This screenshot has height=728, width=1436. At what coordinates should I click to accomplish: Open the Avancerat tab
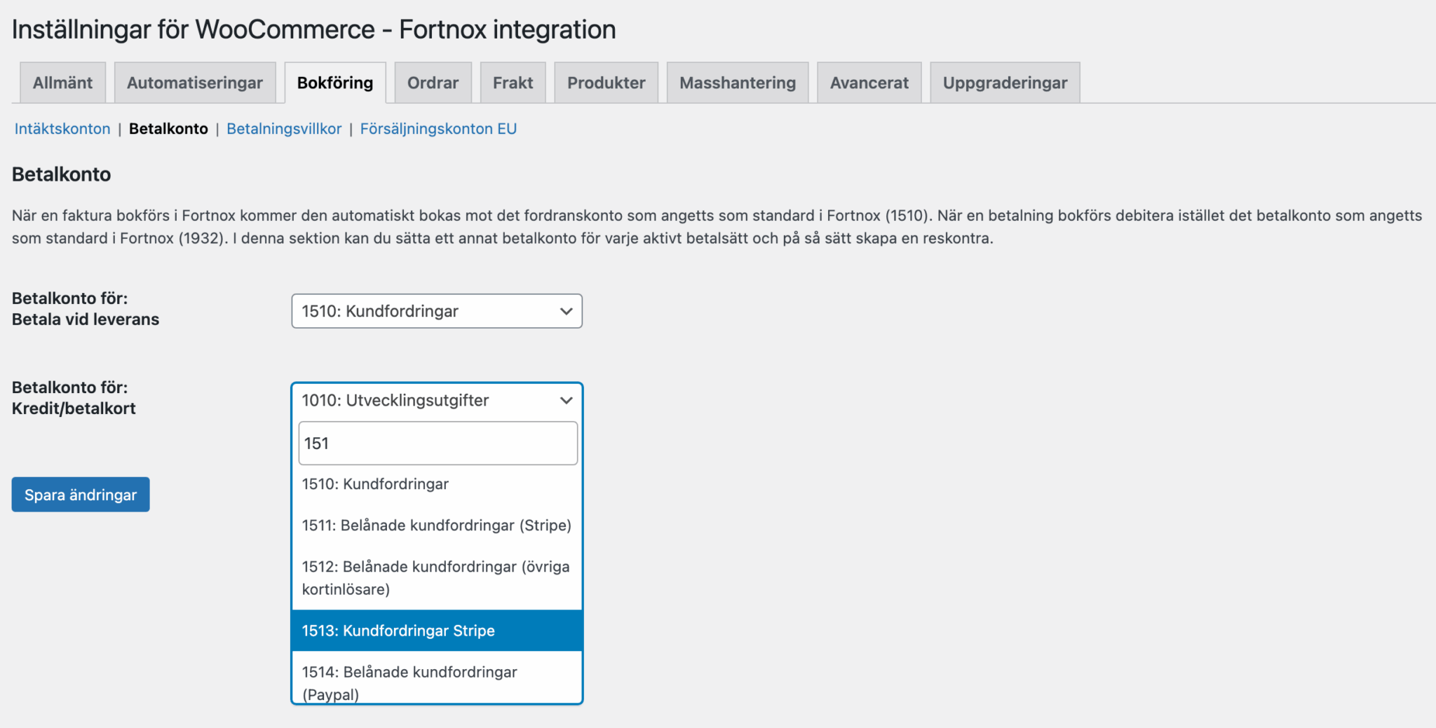869,82
